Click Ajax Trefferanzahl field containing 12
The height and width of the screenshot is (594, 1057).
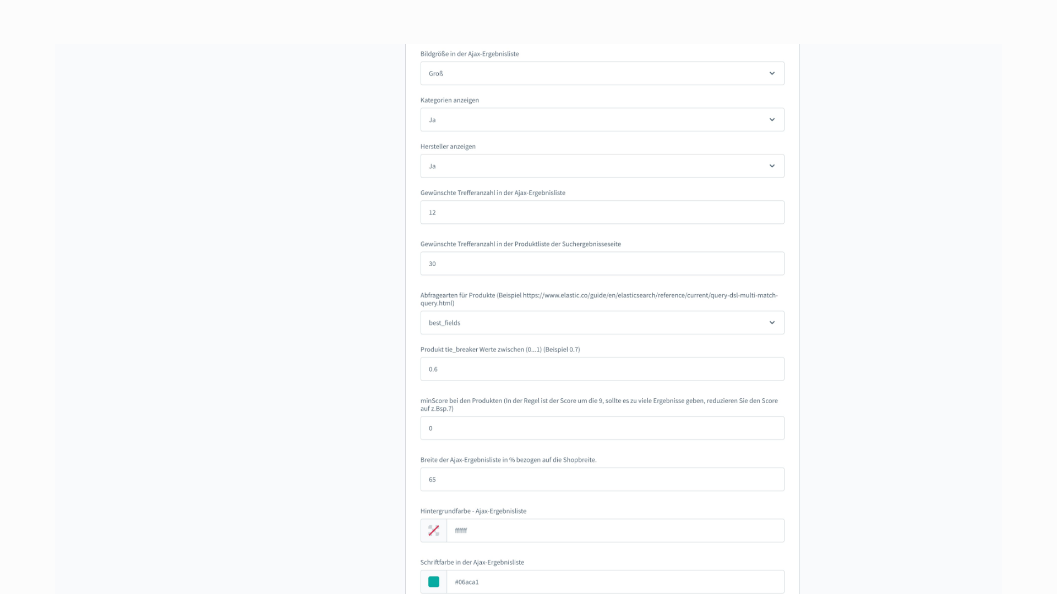click(x=602, y=212)
